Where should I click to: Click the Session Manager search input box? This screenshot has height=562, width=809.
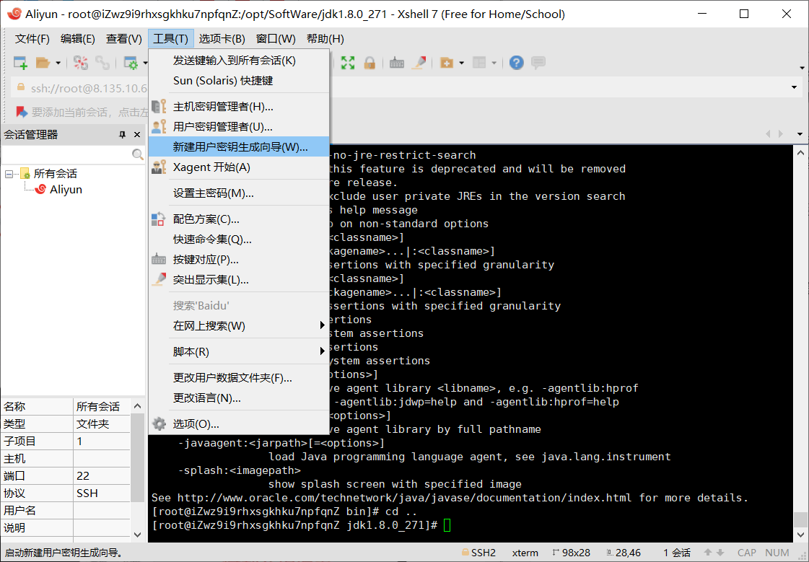[x=66, y=154]
